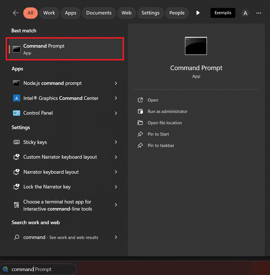Choose Open file location

[165, 123]
